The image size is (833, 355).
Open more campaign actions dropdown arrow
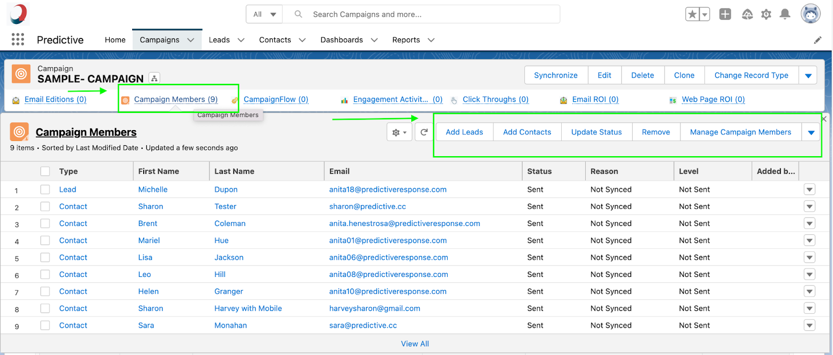click(808, 75)
